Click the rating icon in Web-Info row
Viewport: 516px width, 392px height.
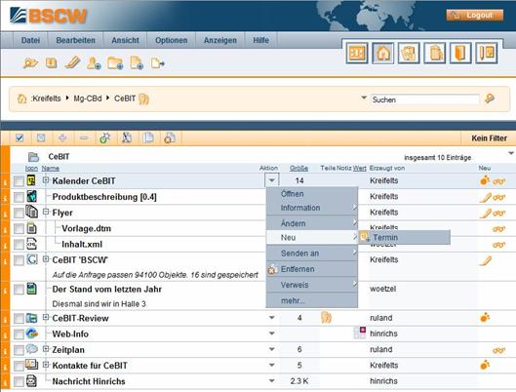(x=359, y=333)
